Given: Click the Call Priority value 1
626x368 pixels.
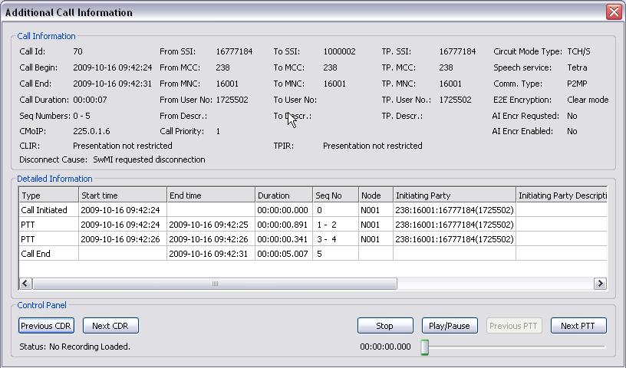Looking at the screenshot, I should pyautogui.click(x=218, y=131).
